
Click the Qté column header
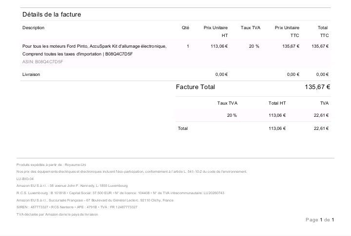(x=185, y=28)
